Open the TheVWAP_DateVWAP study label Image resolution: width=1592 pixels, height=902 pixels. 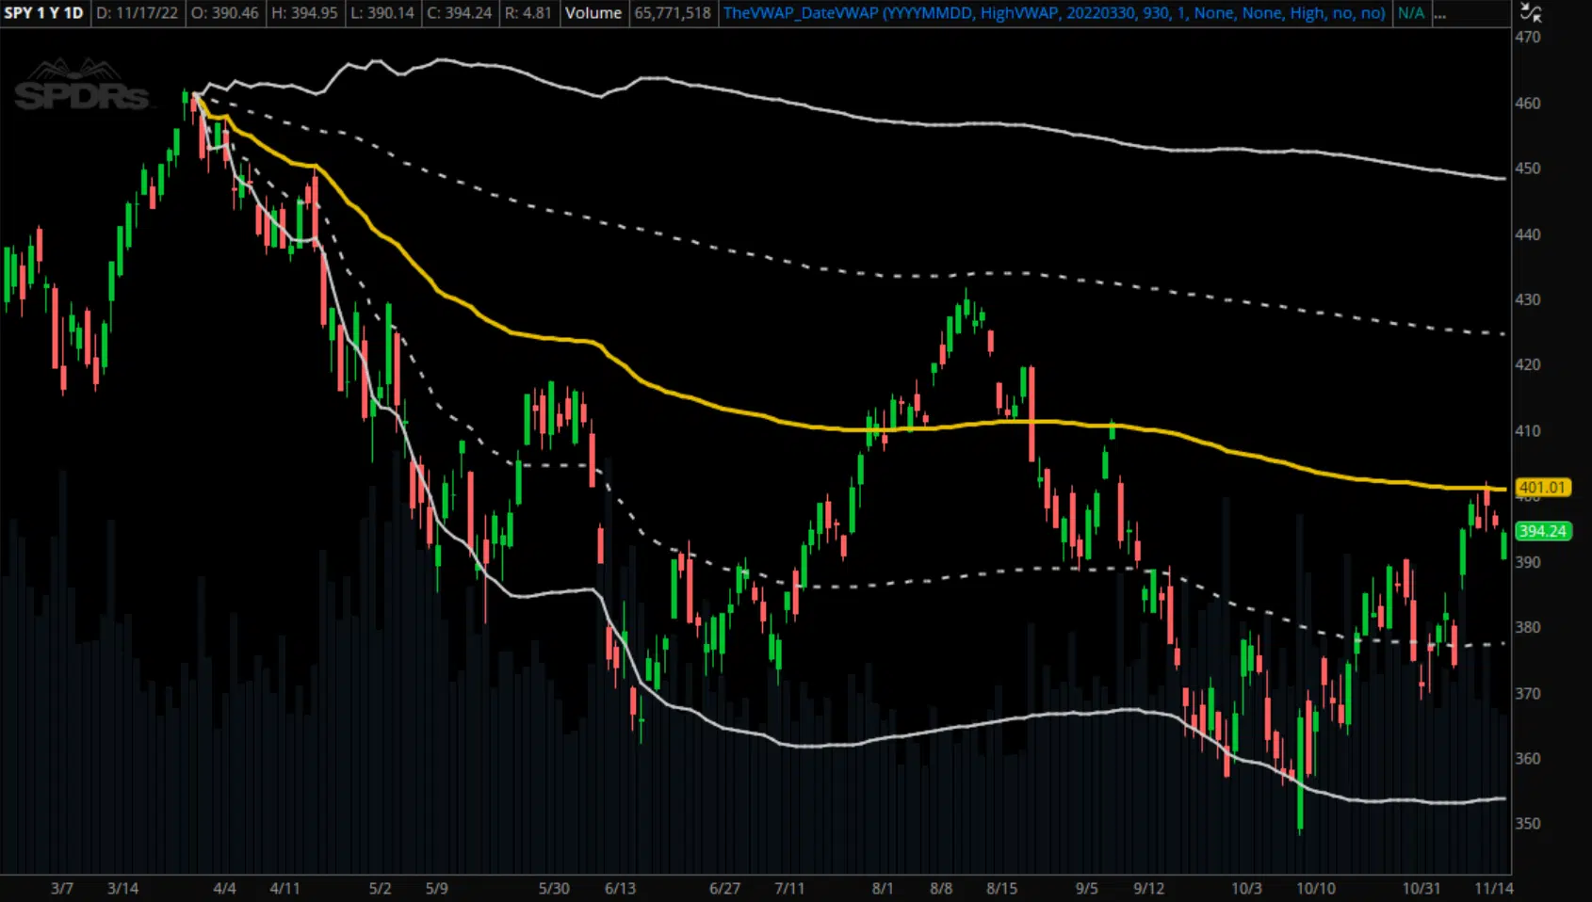1053,13
